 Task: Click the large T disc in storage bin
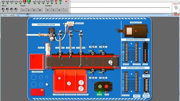click(x=81, y=82)
